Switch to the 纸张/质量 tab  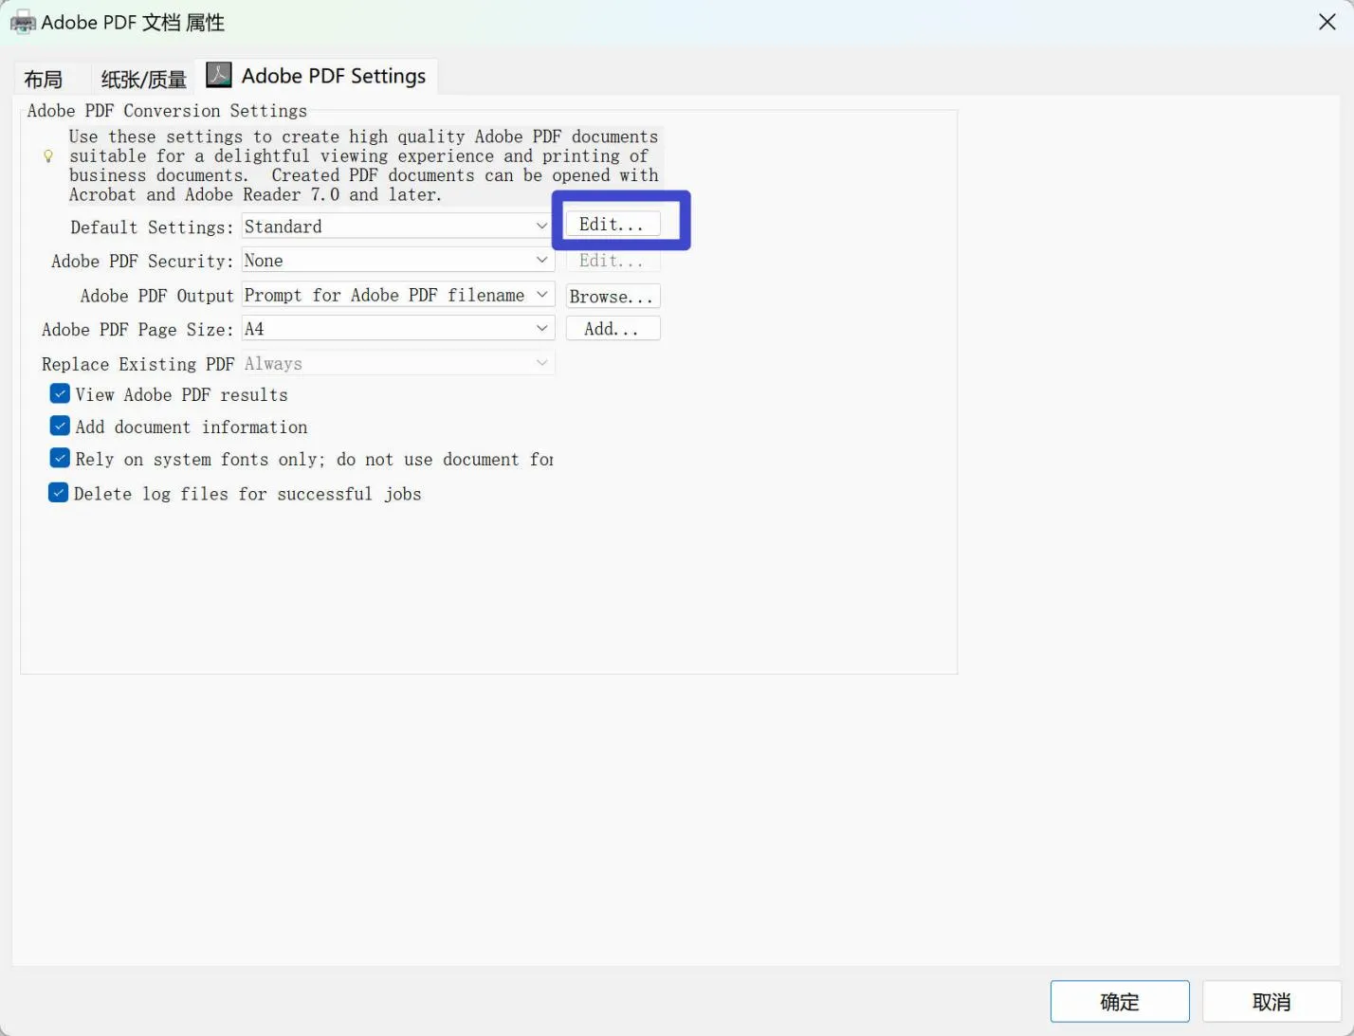tap(142, 79)
